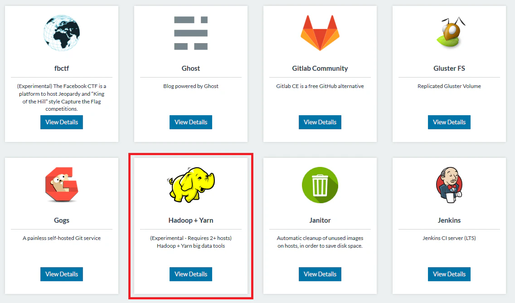
Task: Click the "fbctf" card title
Action: click(62, 68)
